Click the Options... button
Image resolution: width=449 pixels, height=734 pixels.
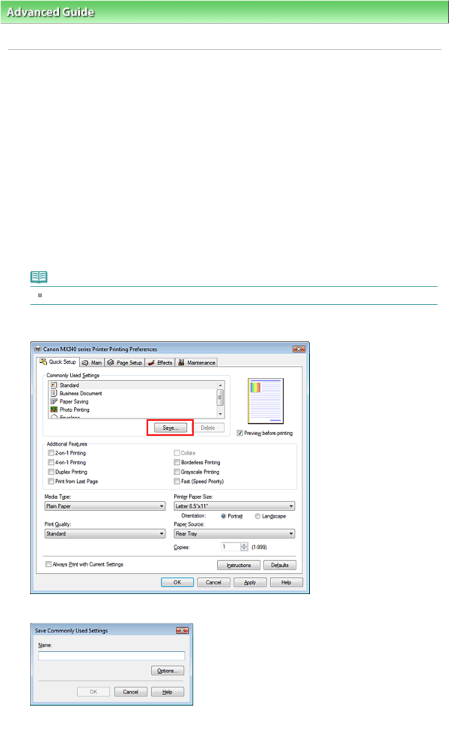tap(168, 671)
